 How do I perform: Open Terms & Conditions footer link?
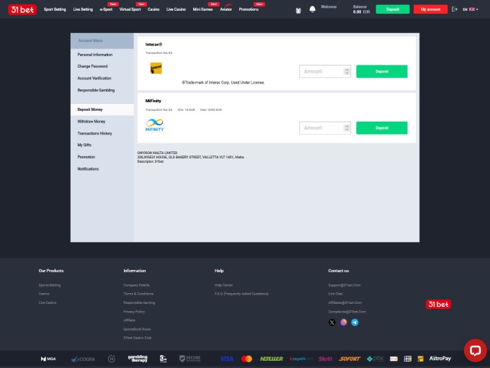click(x=138, y=294)
